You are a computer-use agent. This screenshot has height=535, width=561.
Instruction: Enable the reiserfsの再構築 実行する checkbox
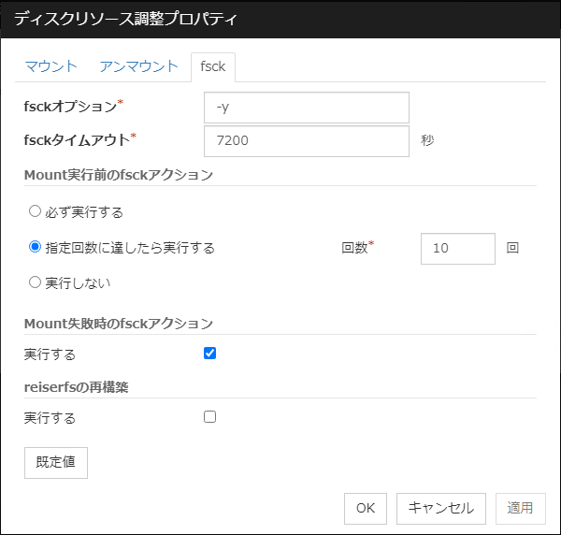(209, 417)
